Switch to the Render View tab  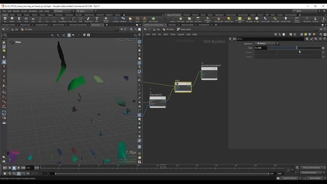tap(25, 25)
